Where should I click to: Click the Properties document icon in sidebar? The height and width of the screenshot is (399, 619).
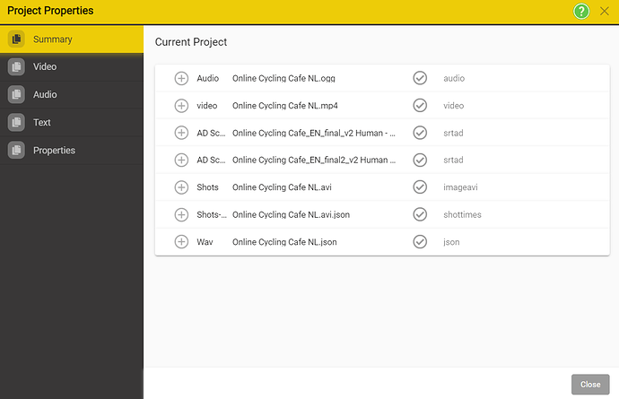pyautogui.click(x=16, y=151)
